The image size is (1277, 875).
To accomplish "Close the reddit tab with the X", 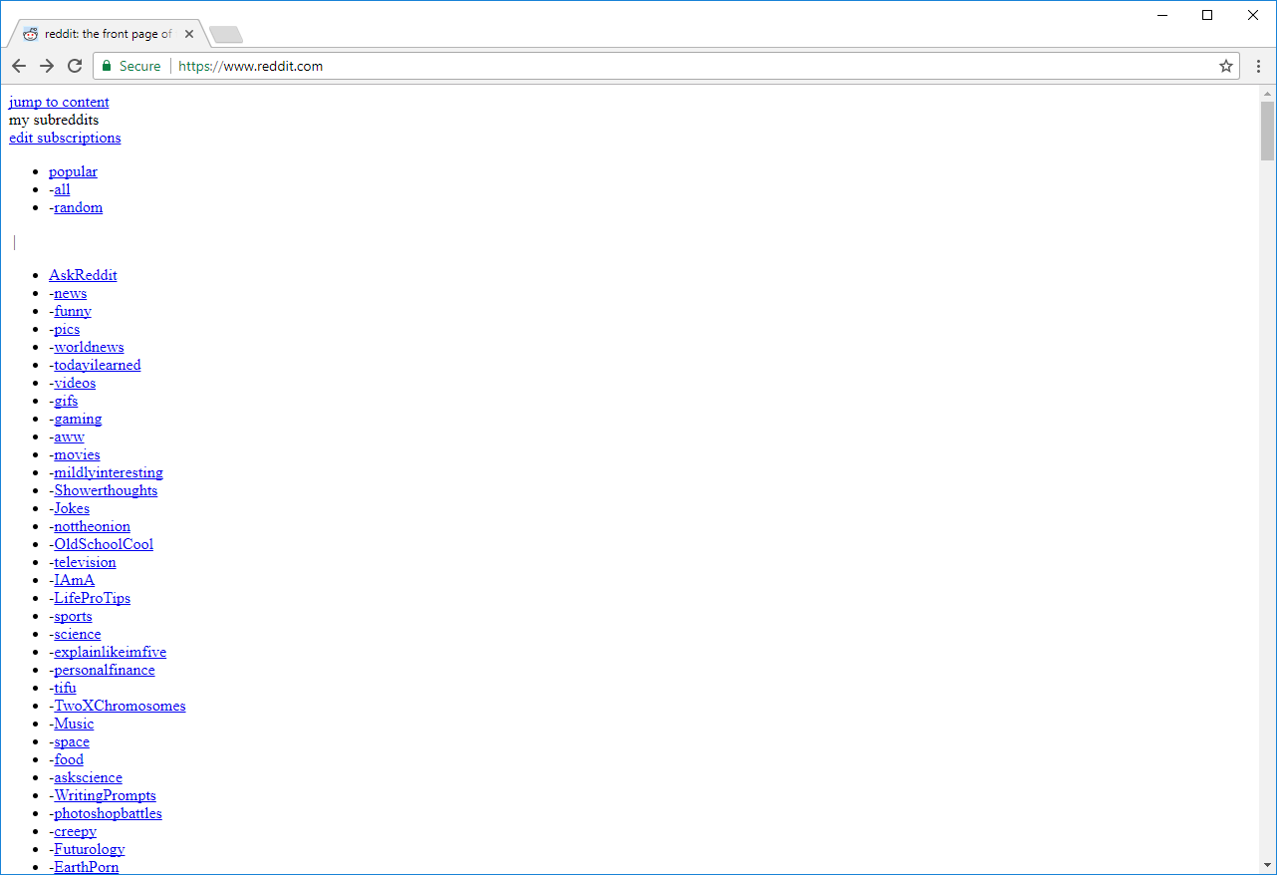I will pos(189,34).
